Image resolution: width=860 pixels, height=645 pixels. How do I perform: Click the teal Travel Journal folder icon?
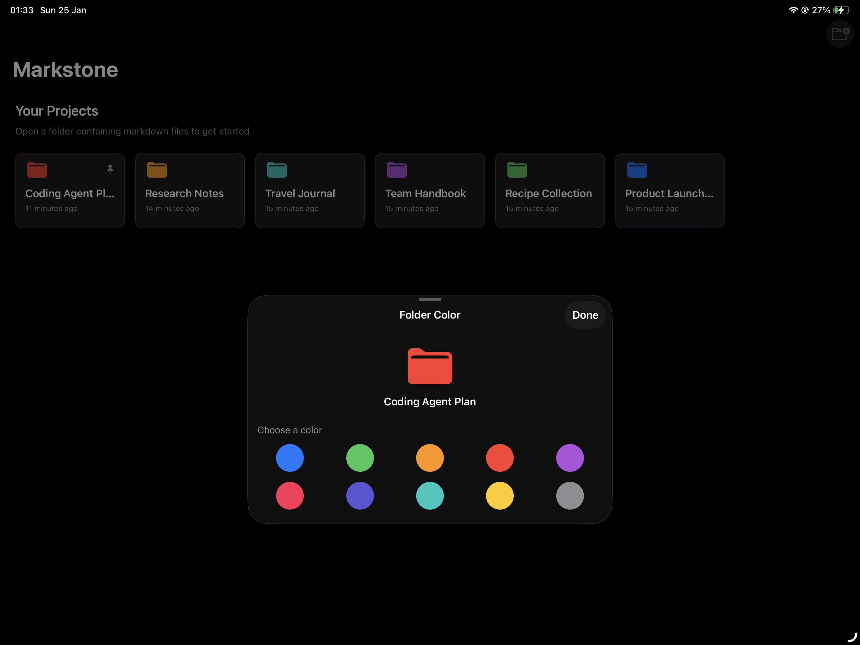[x=277, y=170]
